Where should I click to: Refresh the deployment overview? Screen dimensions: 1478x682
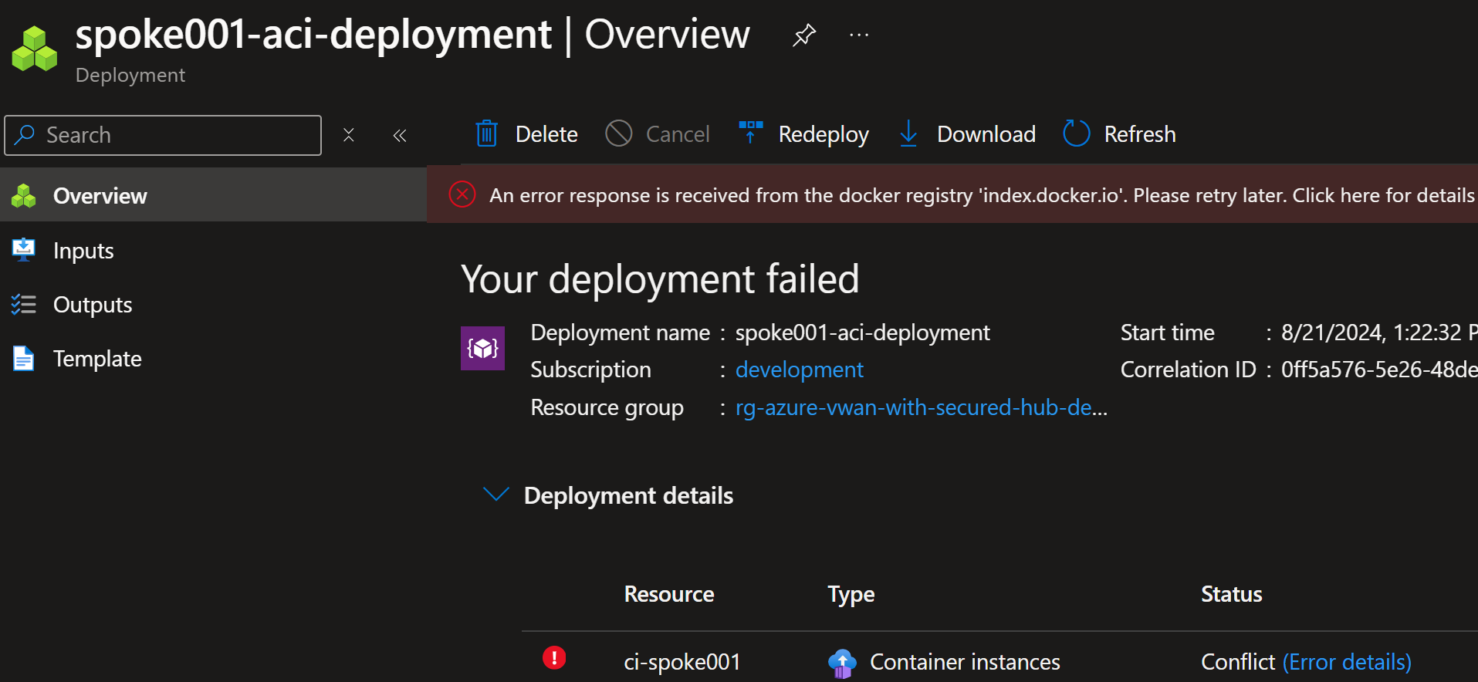click(x=1119, y=134)
